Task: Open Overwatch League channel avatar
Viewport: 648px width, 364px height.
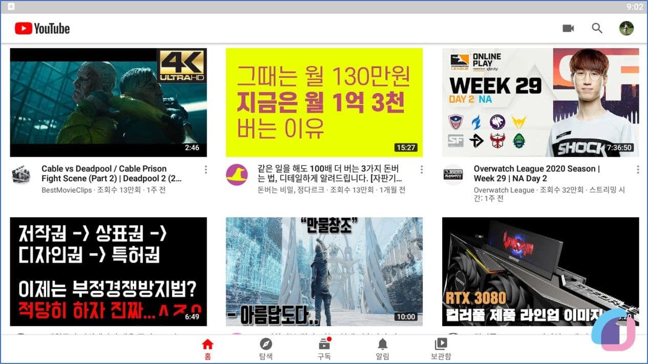Action: tap(453, 175)
